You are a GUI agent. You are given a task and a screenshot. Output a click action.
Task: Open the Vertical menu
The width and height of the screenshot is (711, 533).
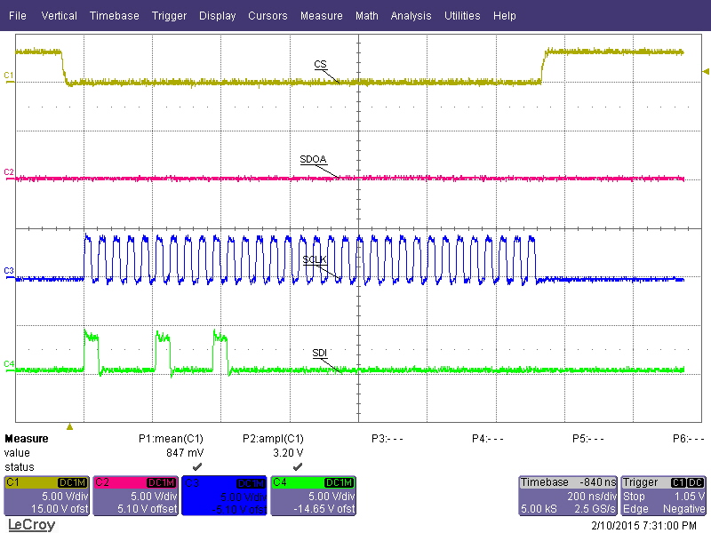coord(59,15)
